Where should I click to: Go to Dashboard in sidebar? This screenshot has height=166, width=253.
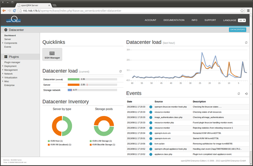(10, 35)
